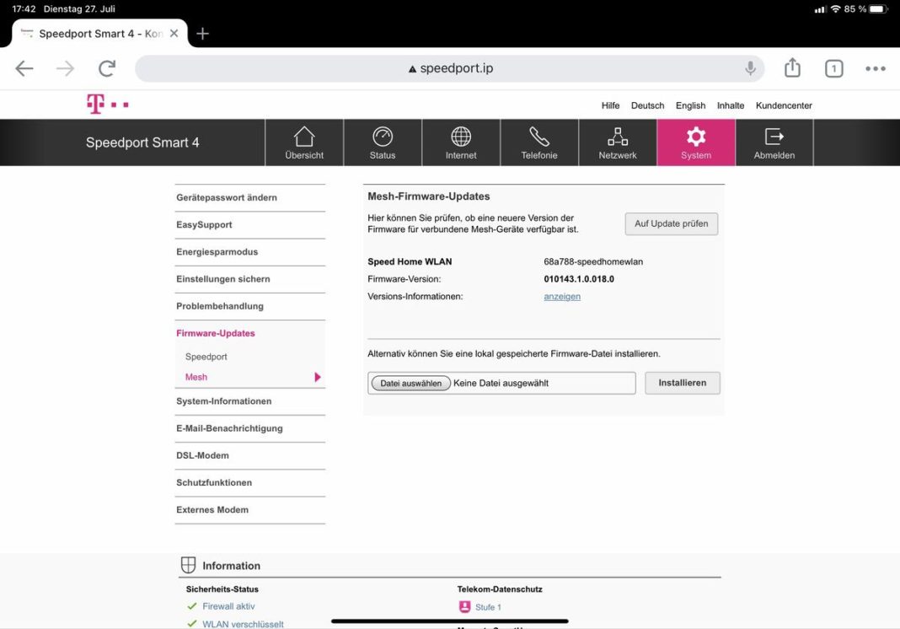Open the share sheet icon
Screen dimensions: 900x629
[x=792, y=67]
